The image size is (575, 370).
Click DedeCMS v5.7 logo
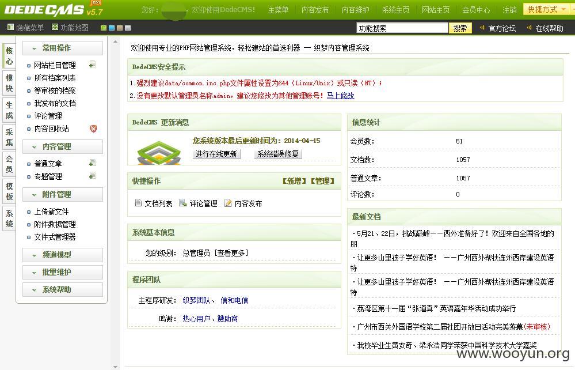pos(53,10)
